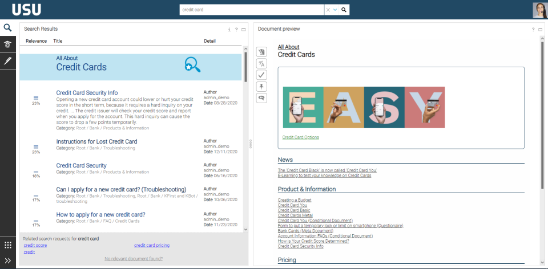Open the temporary lock Questionaire form link
The height and width of the screenshot is (269, 548).
[340, 226]
